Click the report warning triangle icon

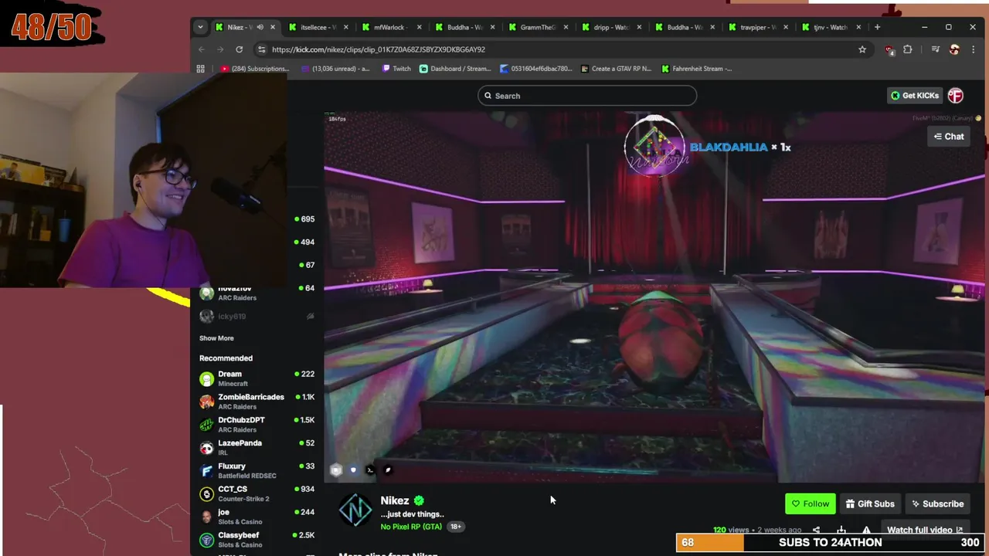[x=866, y=531]
